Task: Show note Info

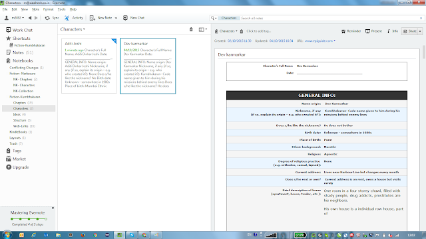Action: point(393,31)
